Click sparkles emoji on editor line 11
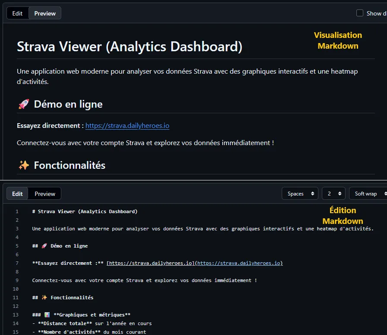Image resolution: width=387 pixels, height=335 pixels. (44, 298)
